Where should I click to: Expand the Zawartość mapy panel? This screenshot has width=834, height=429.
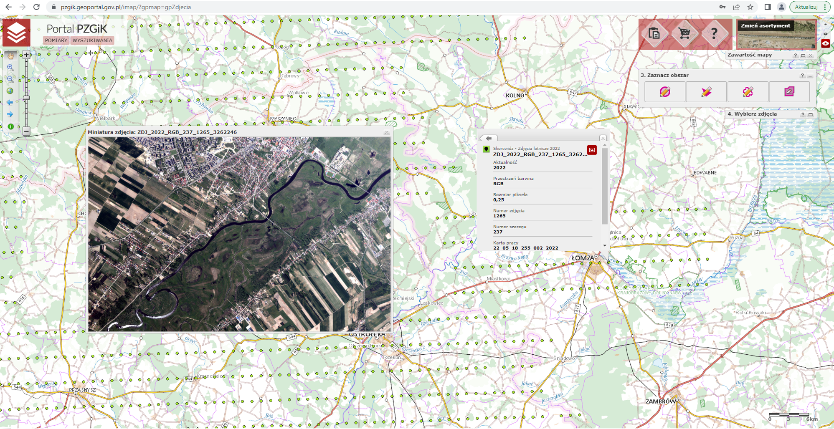(803, 56)
